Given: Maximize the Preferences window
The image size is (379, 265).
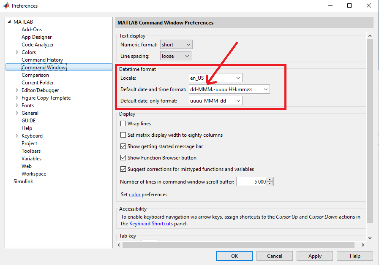Looking at the screenshot, I should point(349,5).
